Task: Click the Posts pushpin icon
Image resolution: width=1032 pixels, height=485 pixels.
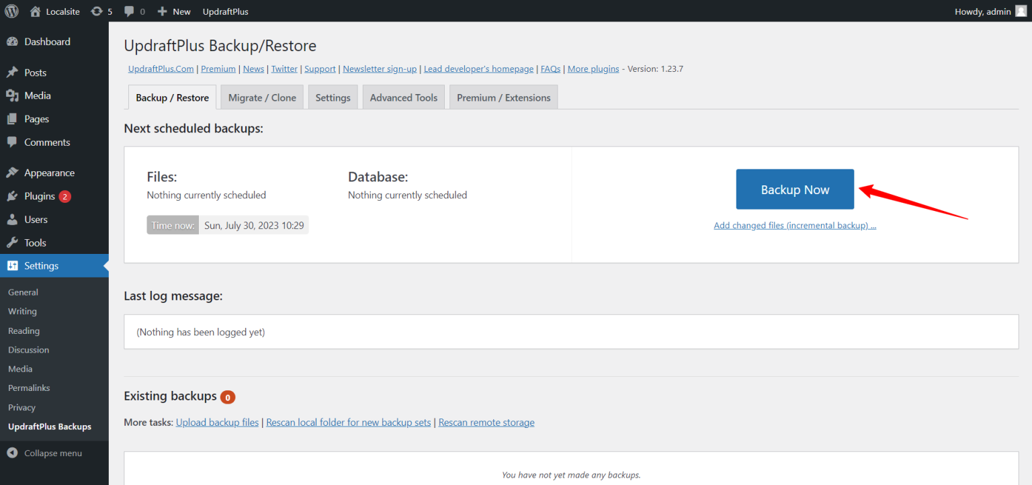Action: click(13, 72)
